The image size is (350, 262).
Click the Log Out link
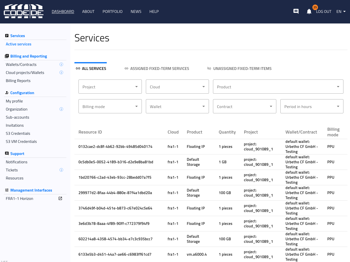click(324, 12)
